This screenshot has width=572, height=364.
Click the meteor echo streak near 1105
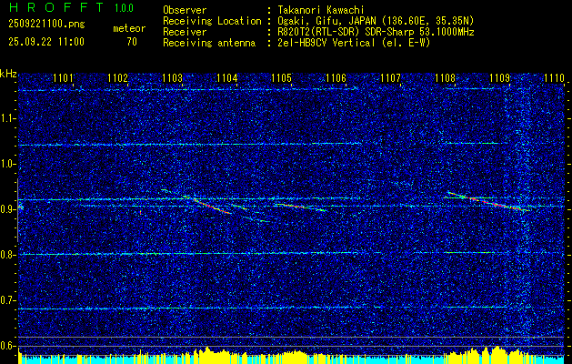300,207
